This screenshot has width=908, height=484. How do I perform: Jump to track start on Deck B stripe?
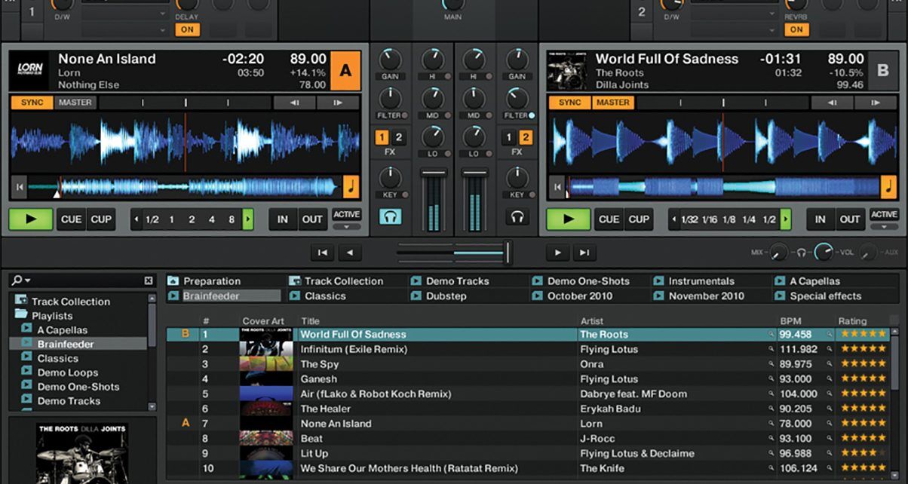[x=557, y=187]
